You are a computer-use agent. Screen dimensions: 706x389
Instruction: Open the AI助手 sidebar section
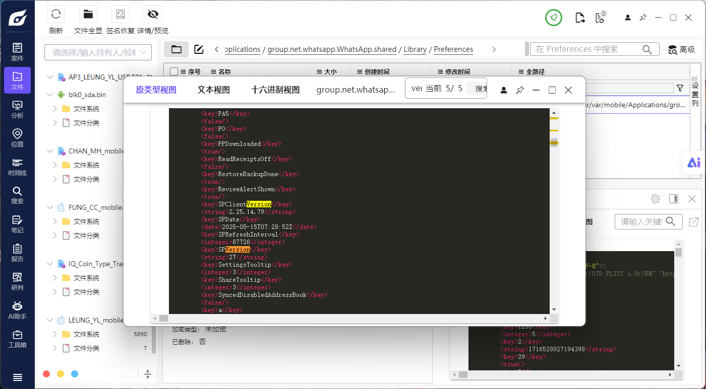[x=17, y=310]
